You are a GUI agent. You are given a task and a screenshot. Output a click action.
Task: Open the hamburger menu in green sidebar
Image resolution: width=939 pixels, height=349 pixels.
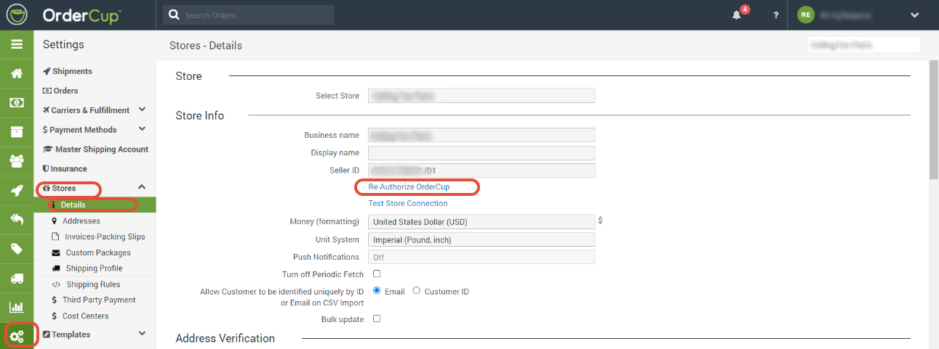point(16,44)
